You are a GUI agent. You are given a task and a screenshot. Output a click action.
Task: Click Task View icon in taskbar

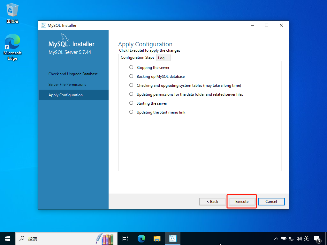tap(125, 238)
